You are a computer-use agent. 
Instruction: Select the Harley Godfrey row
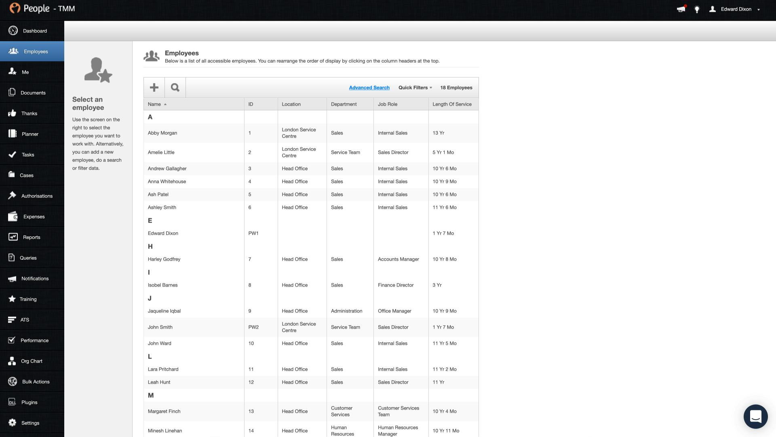tap(164, 259)
